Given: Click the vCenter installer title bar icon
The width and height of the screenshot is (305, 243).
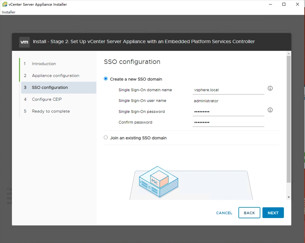Looking at the screenshot, I should click(x=5, y=4).
